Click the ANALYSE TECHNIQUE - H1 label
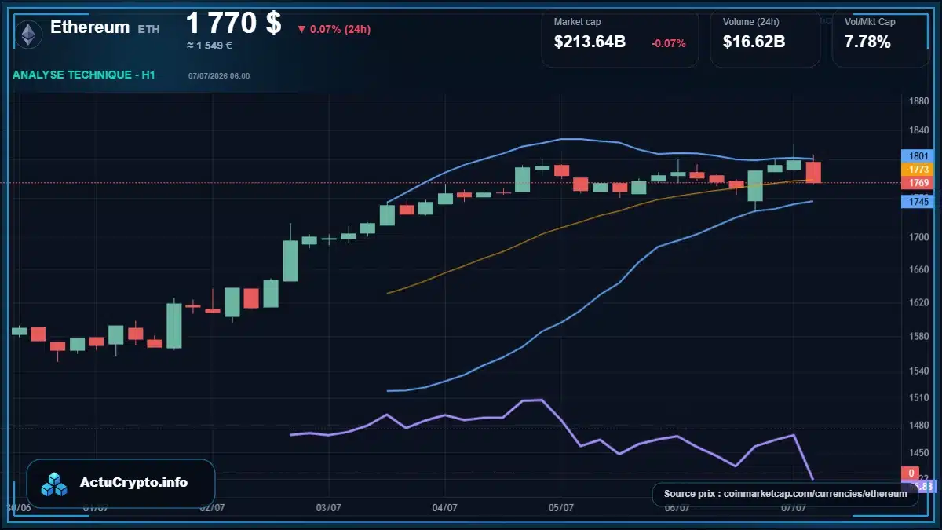942x530 pixels. 84,75
